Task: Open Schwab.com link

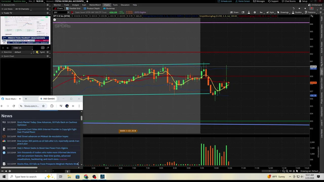Action: [x=225, y=1]
